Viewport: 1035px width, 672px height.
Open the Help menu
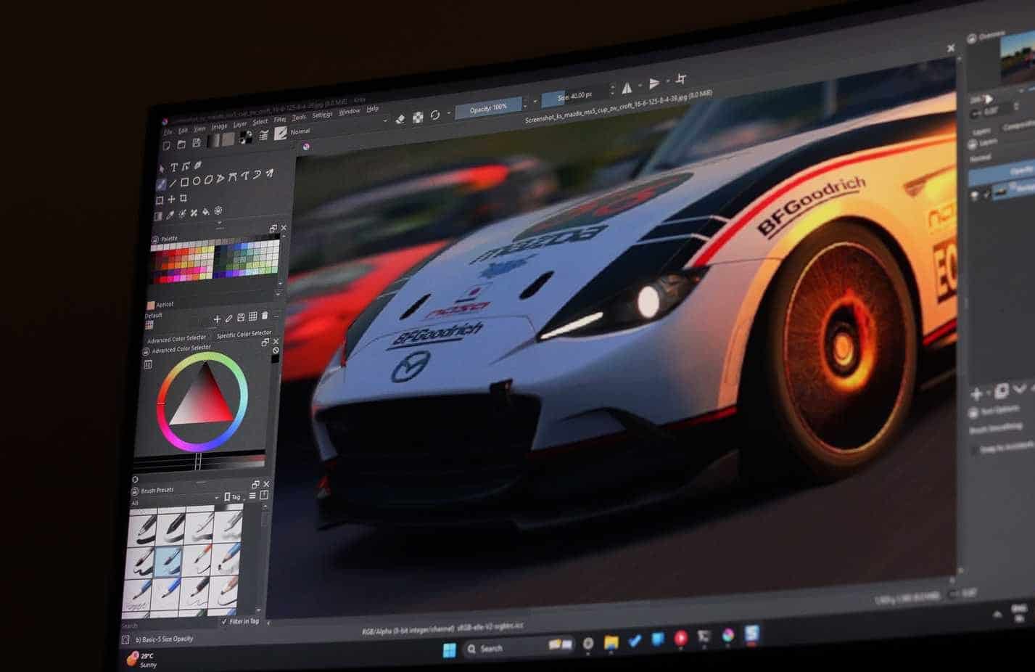pos(373,109)
